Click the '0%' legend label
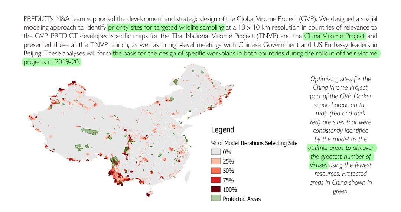401x212 pixels. click(x=227, y=152)
